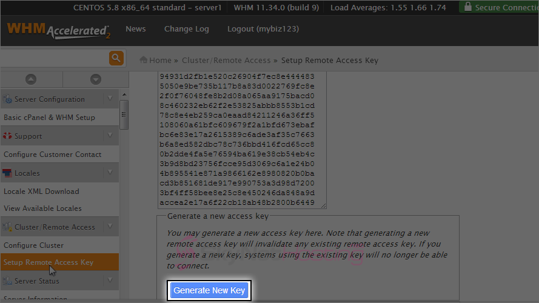Collapse the Server Status section arrow
The image size is (539, 303).
(x=110, y=281)
